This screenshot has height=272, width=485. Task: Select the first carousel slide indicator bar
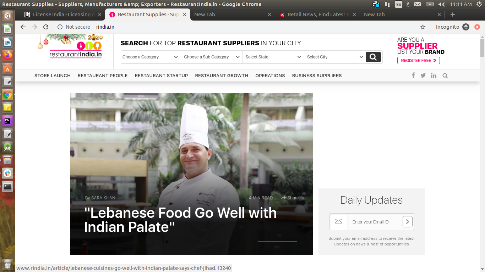[105, 242]
